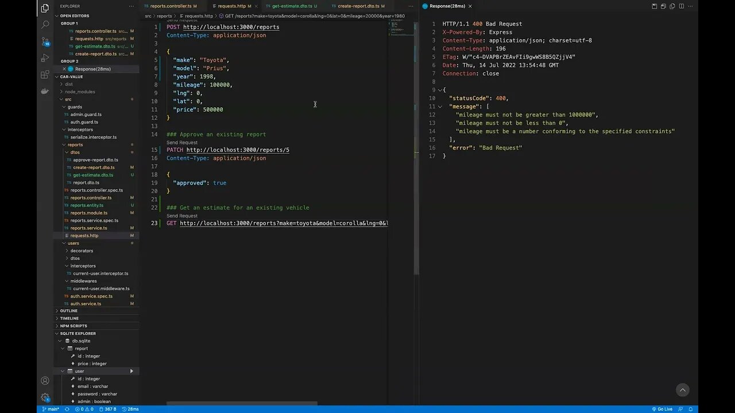Click play arrow on user table row
Viewport: 735px width, 413px height.
[x=131, y=371]
